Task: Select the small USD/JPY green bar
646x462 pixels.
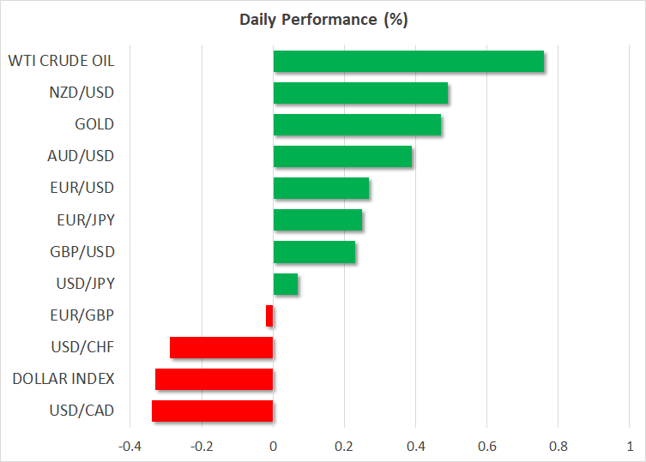Action: tap(286, 284)
